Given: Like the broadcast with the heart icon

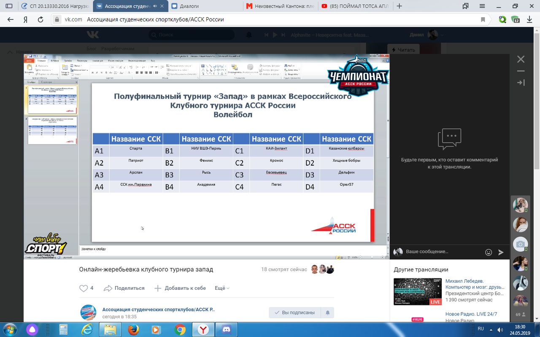Looking at the screenshot, I should point(84,289).
